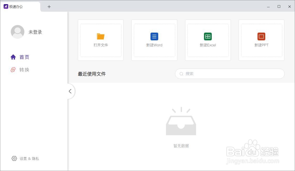295x171 pixels.
Task: Click the red 新建PPT presentation icon
Action: pos(261,36)
